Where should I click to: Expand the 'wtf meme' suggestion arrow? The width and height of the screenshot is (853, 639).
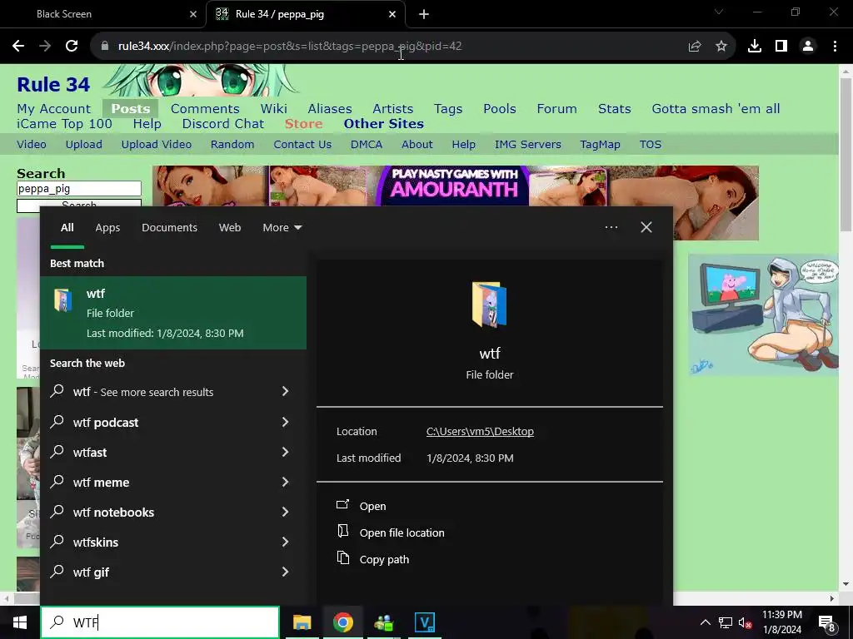285,482
